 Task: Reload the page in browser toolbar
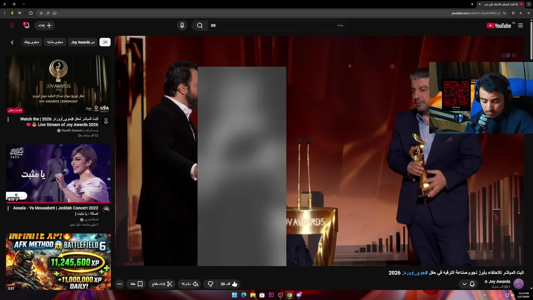[x=513, y=13]
